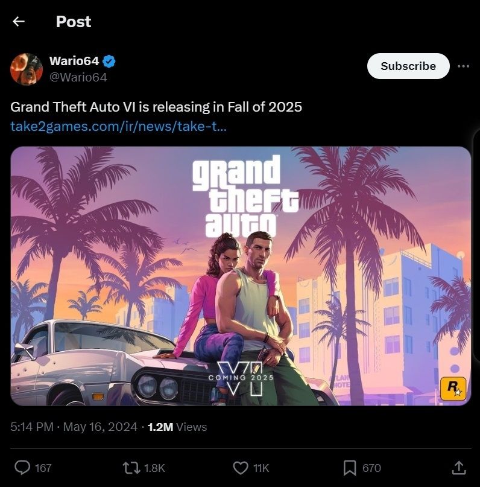This screenshot has height=487, width=480.
Task: Click the blue verified badge icon
Action: point(109,61)
